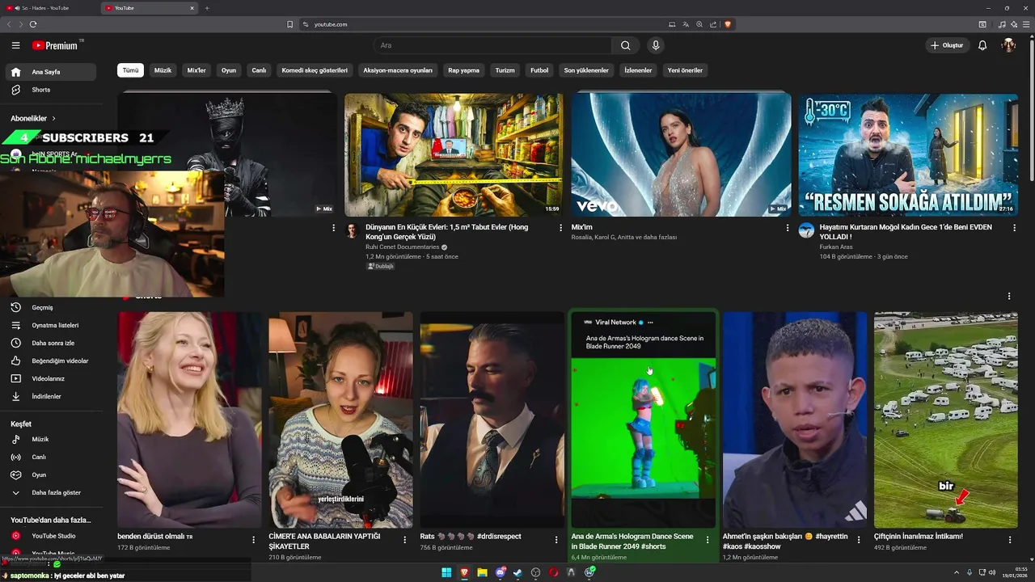Open Shorts from the sidebar
The width and height of the screenshot is (1035, 582).
tap(51, 90)
